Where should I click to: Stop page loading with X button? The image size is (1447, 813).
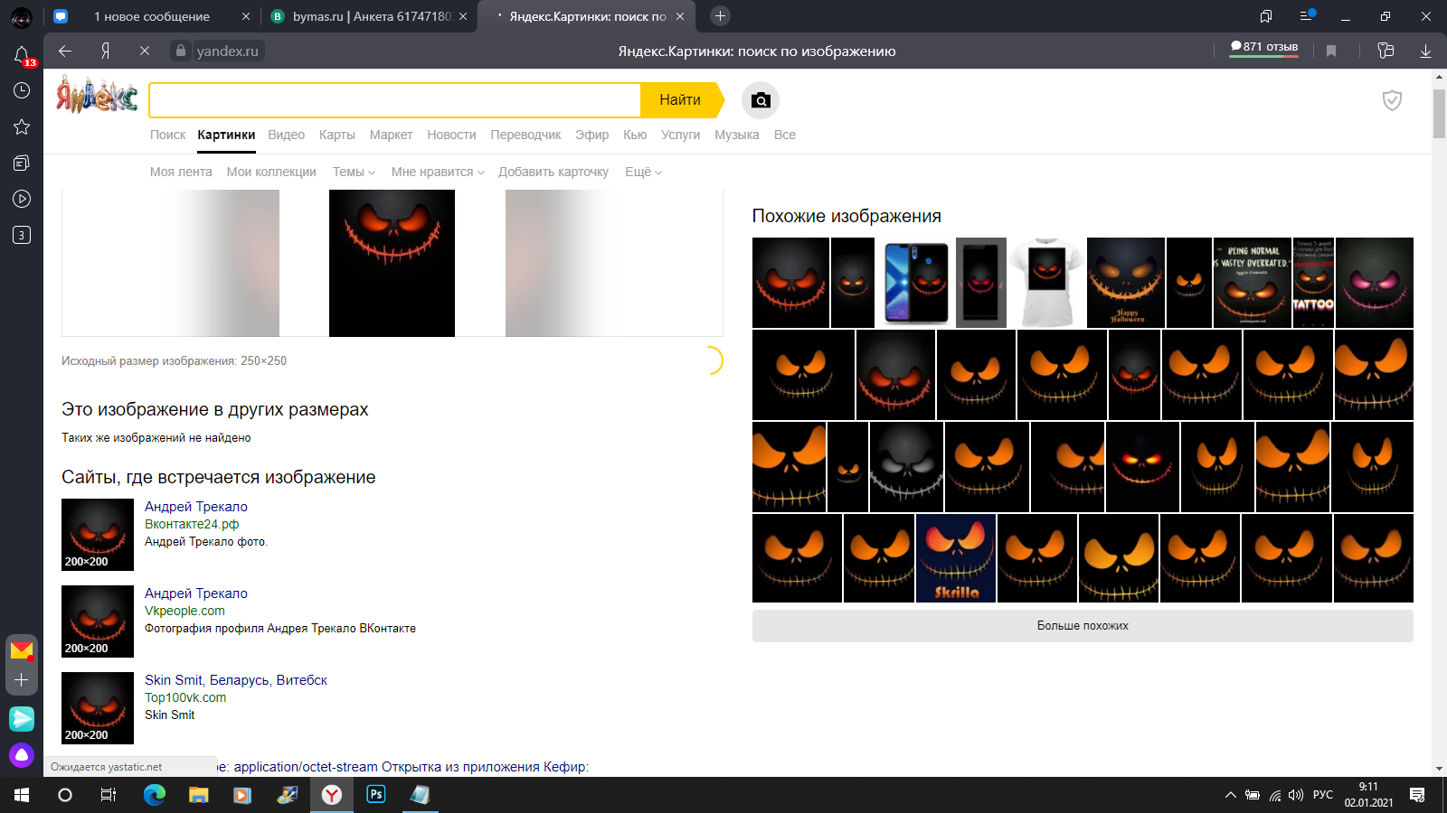point(145,51)
